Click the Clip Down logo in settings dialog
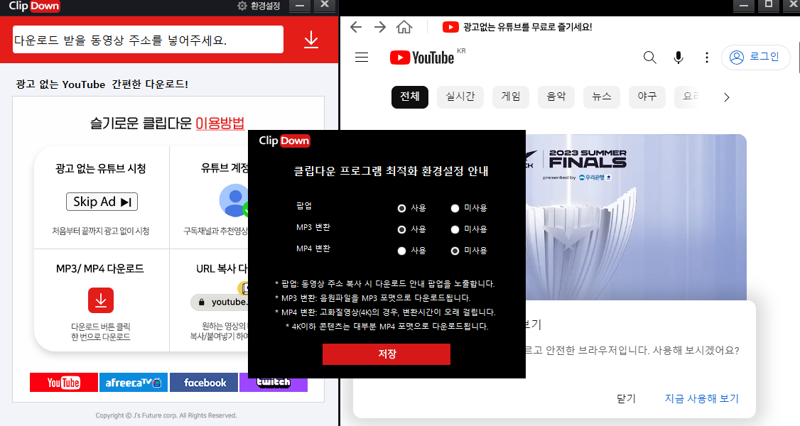The width and height of the screenshot is (800, 426). pyautogui.click(x=284, y=141)
